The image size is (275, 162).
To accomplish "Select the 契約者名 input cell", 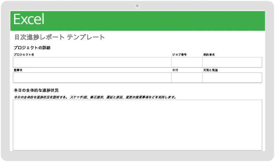I will tap(232, 62).
